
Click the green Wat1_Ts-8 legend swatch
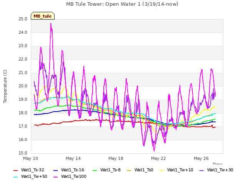95,170
